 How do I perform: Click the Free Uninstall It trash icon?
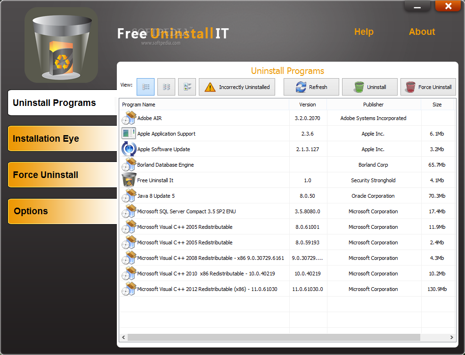(x=129, y=180)
